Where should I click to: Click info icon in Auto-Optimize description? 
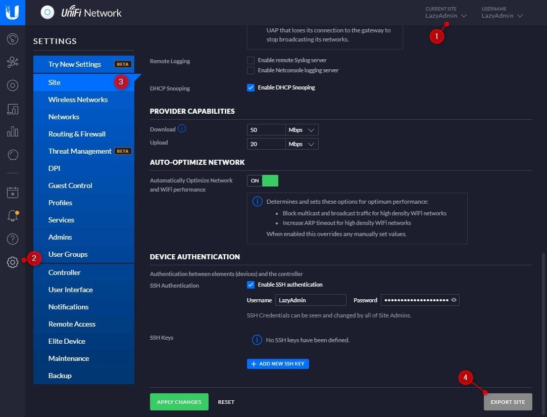point(258,202)
